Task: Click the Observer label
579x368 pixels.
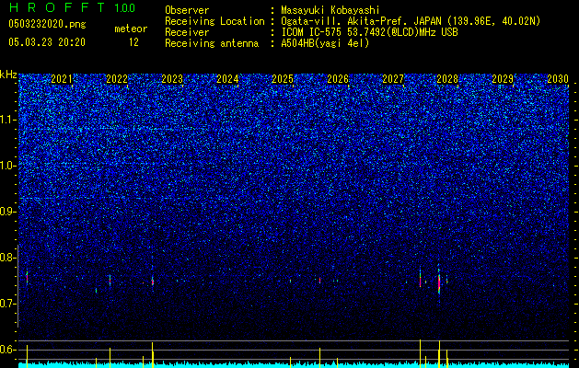Action: [187, 10]
